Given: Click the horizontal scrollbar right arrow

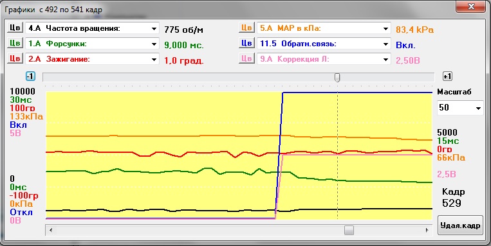Looking at the screenshot, I should (x=427, y=231).
